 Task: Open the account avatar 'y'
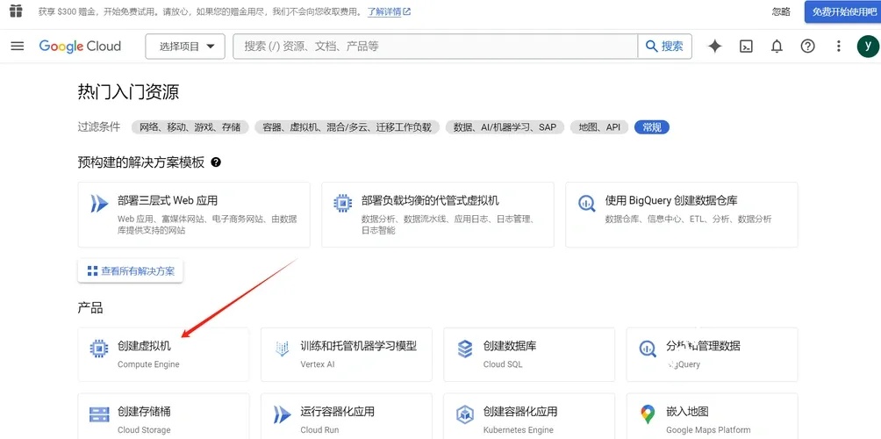pos(868,46)
